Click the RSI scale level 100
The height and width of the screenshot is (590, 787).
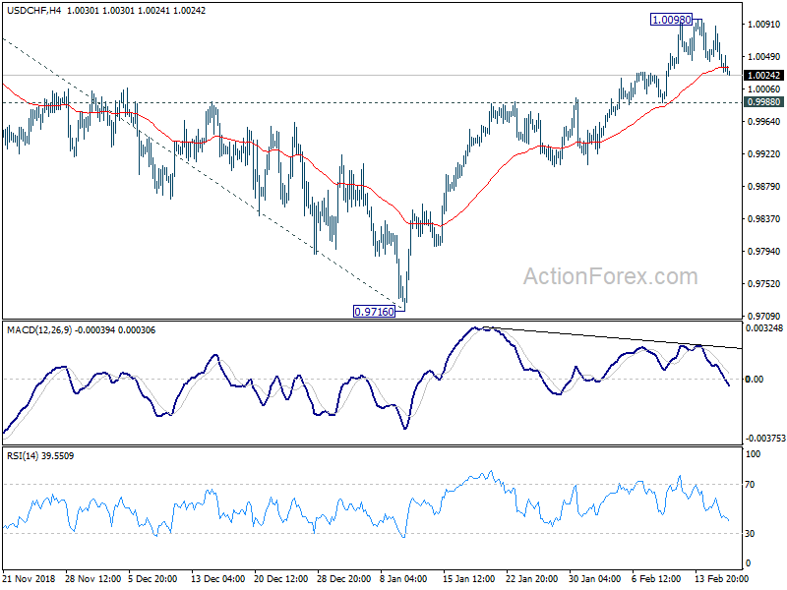point(753,454)
